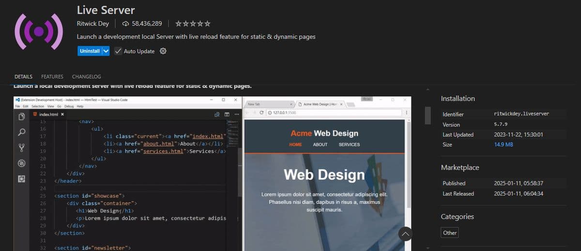Image resolution: width=581 pixels, height=251 pixels.
Task: Click the split editor icon in the preview image
Action: coord(227,114)
